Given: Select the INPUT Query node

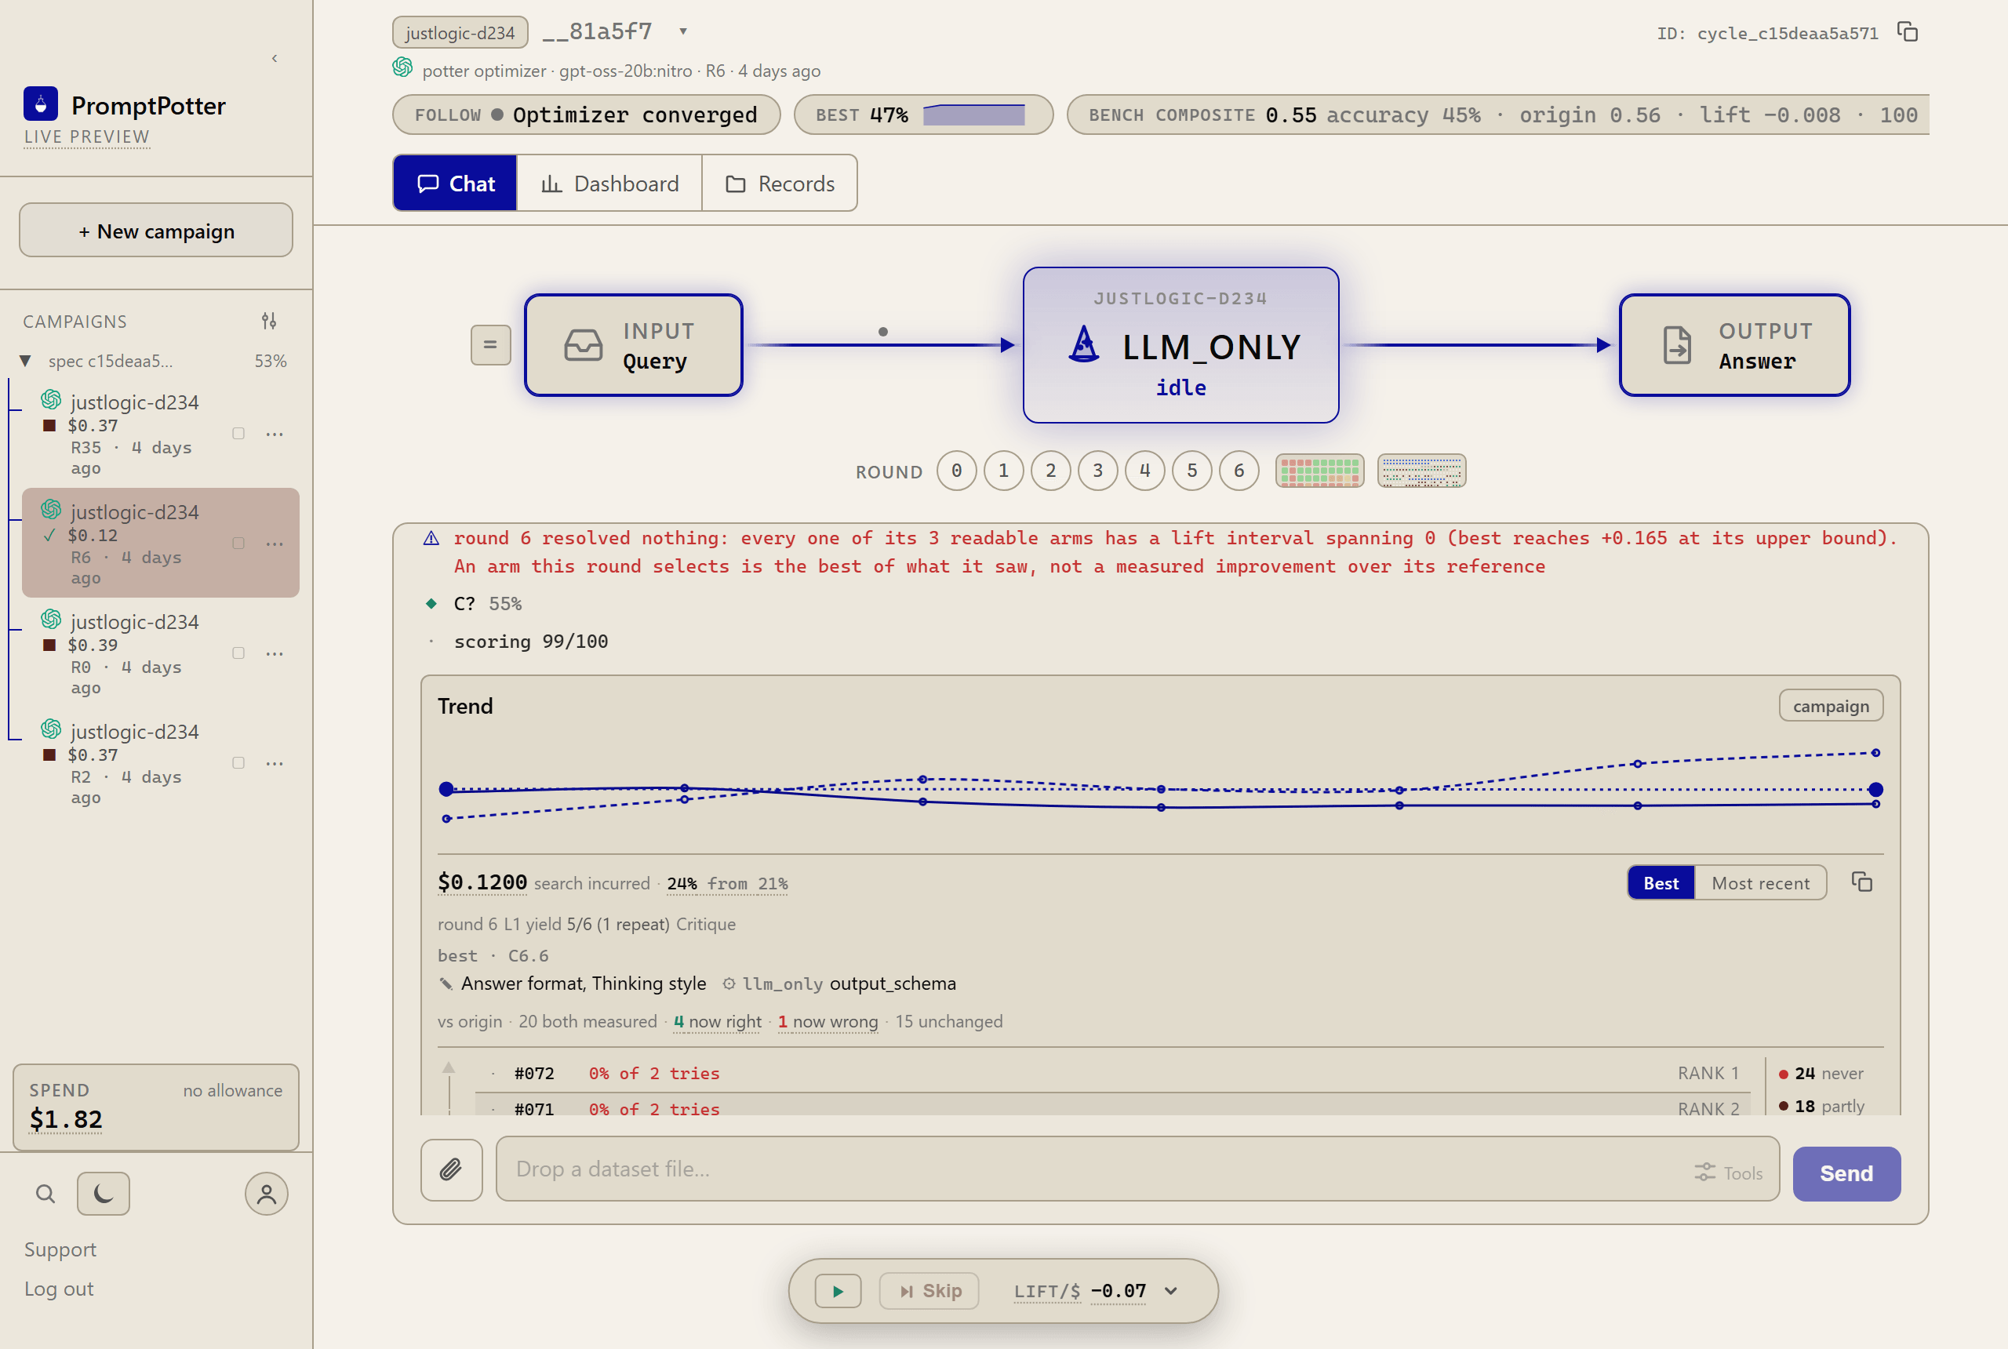Looking at the screenshot, I should tap(633, 345).
